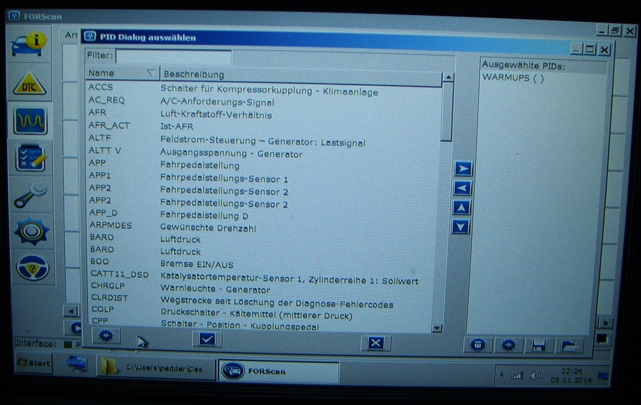Click play button in background FORScan window
This screenshot has width=641, height=405.
tap(74, 327)
